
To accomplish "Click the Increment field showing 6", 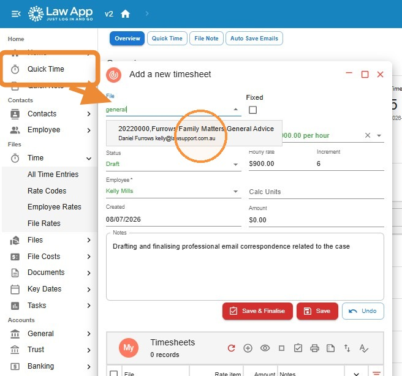I will pyautogui.click(x=350, y=164).
